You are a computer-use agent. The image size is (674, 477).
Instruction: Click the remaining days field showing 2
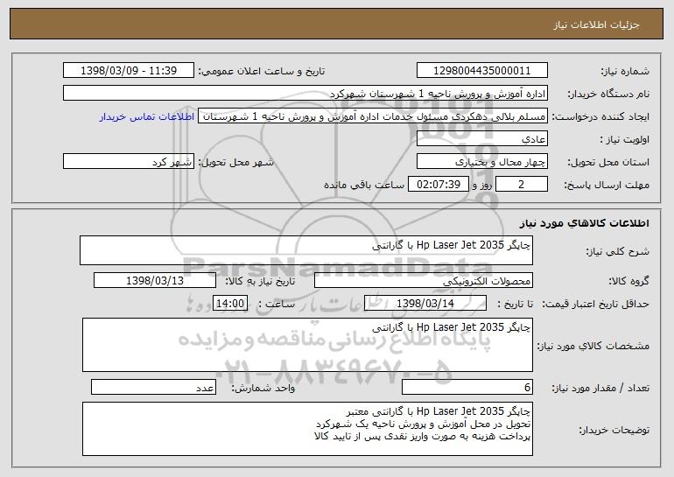[x=522, y=185]
